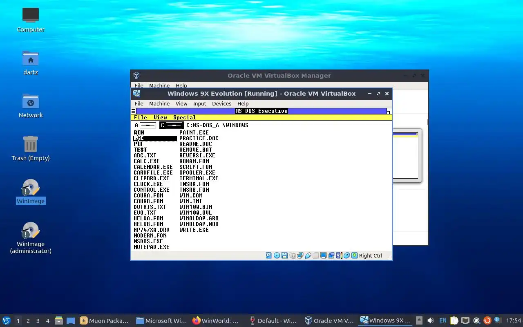523x327 pixels.
Task: Select WRITE.EXE in the file list
Action: click(x=194, y=230)
